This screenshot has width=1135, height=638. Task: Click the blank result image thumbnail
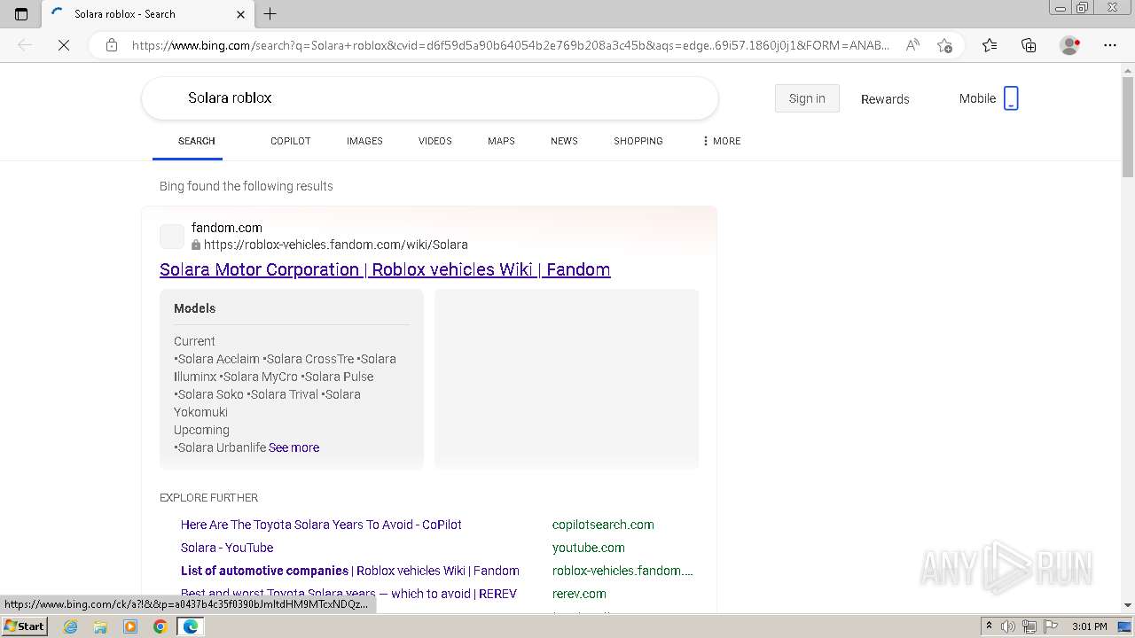pos(567,378)
